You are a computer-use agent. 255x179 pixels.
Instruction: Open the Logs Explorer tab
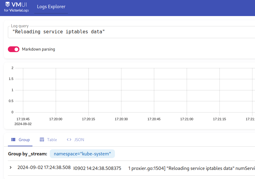[x=51, y=7]
